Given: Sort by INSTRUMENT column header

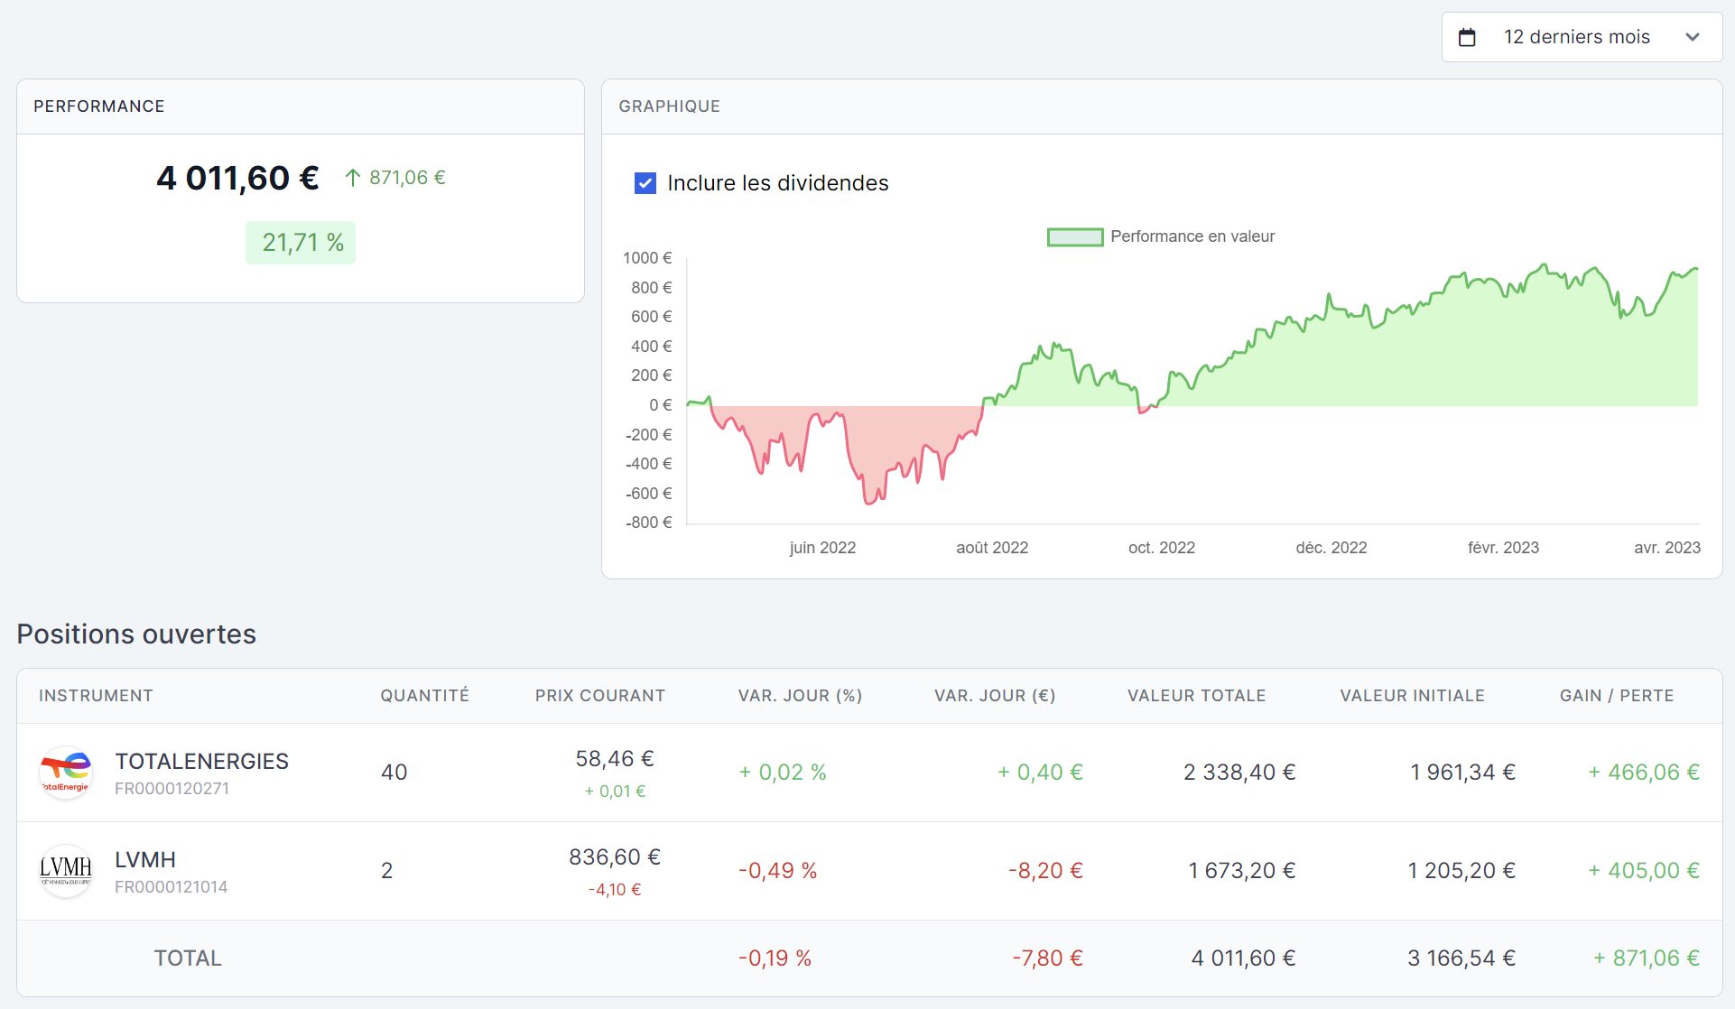Looking at the screenshot, I should [96, 696].
